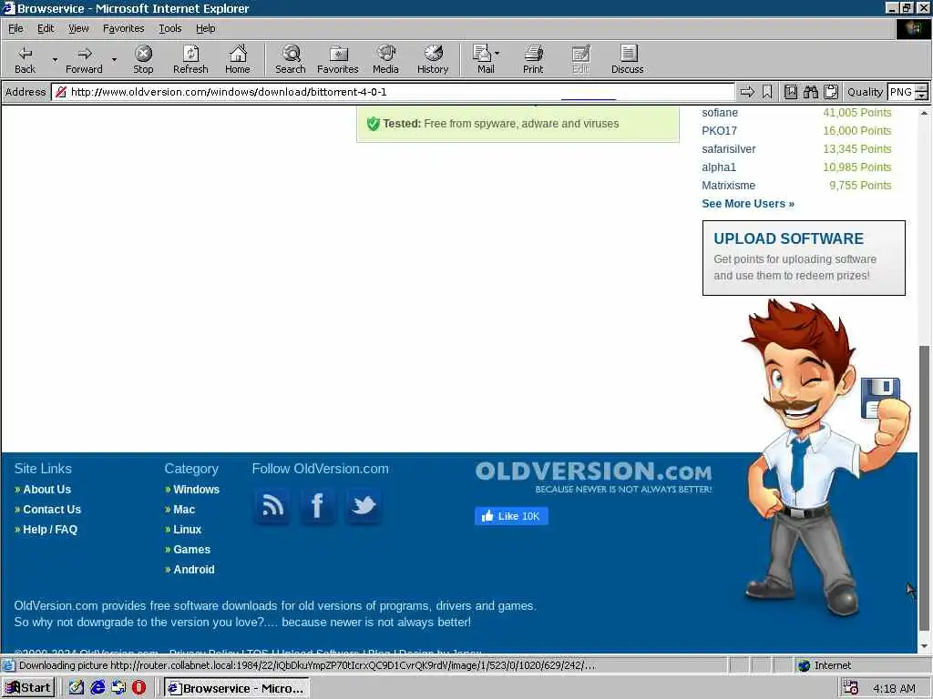The width and height of the screenshot is (933, 699).
Task: Refresh the current page
Action: [x=190, y=59]
